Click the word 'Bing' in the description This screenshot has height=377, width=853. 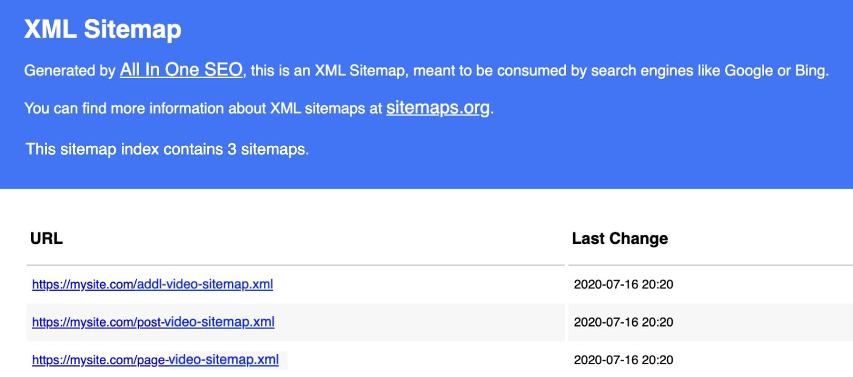[x=811, y=71]
